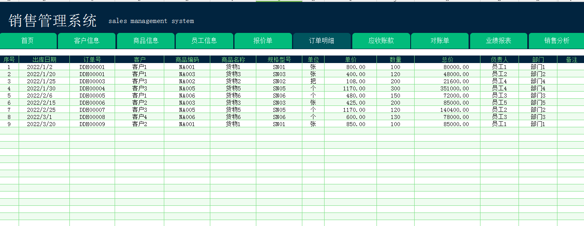The width and height of the screenshot is (584, 226).
Task: Select order number DDH00003
Action: tap(92, 81)
